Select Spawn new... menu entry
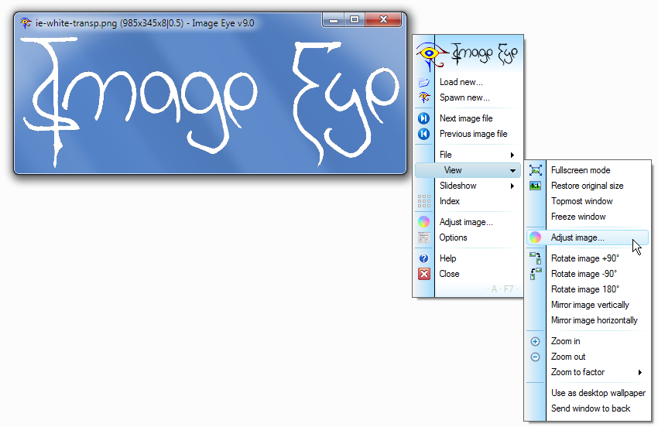This screenshot has height=427, width=658. (x=464, y=97)
